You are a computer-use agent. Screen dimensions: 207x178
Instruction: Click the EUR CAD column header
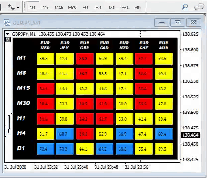(104, 45)
